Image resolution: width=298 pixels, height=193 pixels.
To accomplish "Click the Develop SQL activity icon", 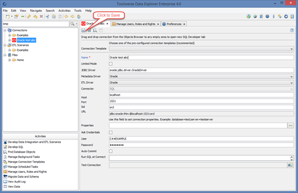I will (5, 147).
